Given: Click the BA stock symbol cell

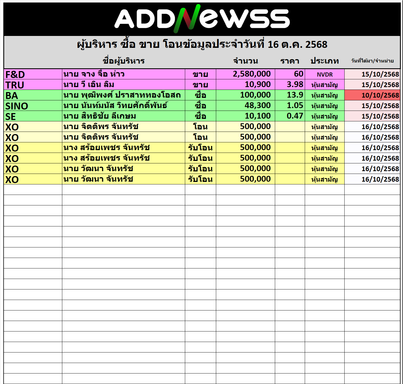Looking at the screenshot, I should pos(33,95).
